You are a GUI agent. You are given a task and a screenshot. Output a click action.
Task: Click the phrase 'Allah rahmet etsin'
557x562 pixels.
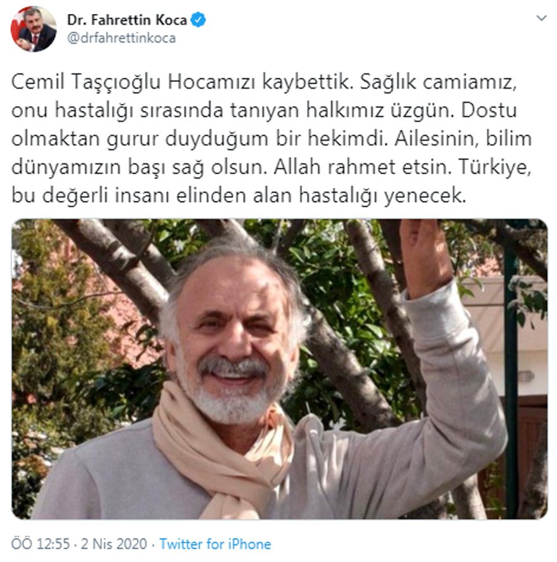pos(363,167)
